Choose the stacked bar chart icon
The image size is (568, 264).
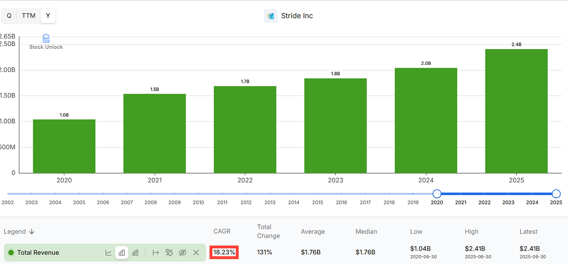(135, 253)
